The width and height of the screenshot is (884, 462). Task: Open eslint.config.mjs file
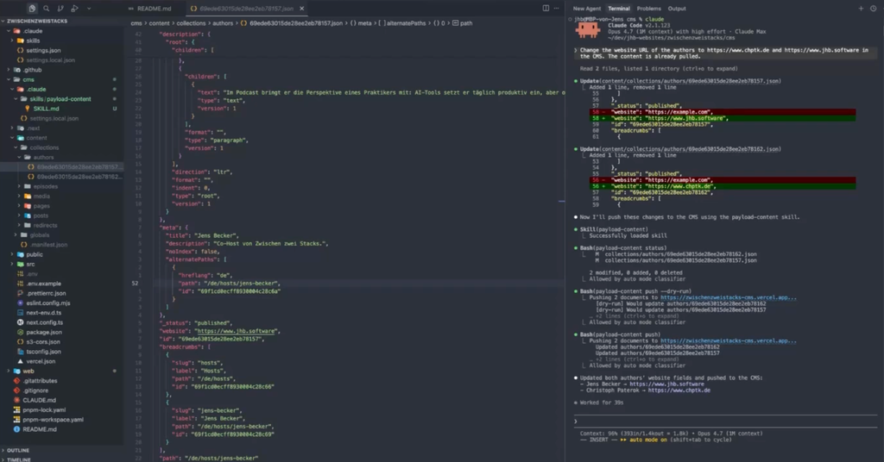[x=47, y=303]
